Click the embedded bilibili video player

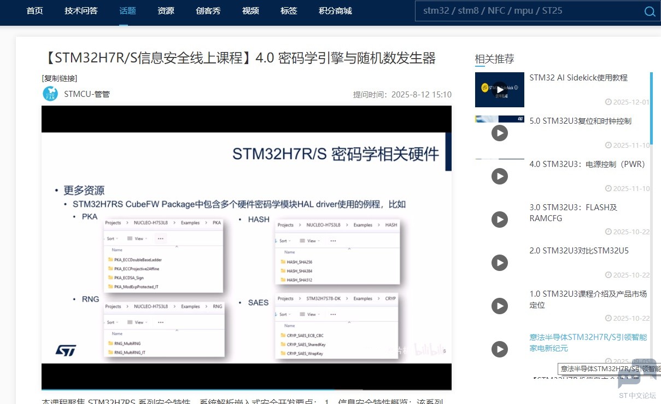point(247,247)
